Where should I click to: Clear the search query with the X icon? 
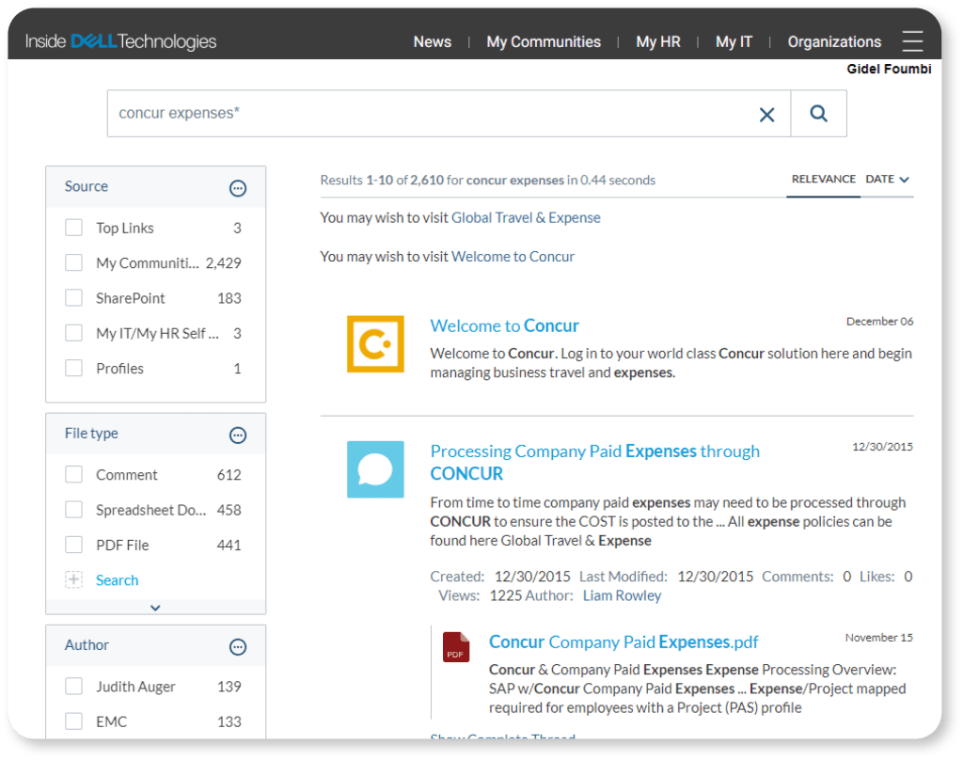coord(766,113)
